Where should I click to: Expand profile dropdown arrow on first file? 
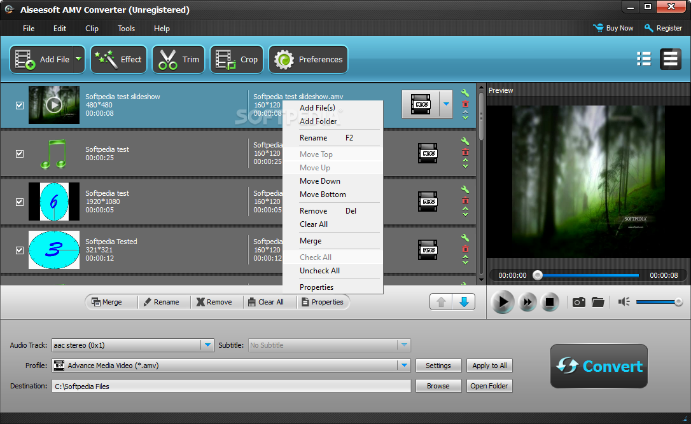[447, 104]
